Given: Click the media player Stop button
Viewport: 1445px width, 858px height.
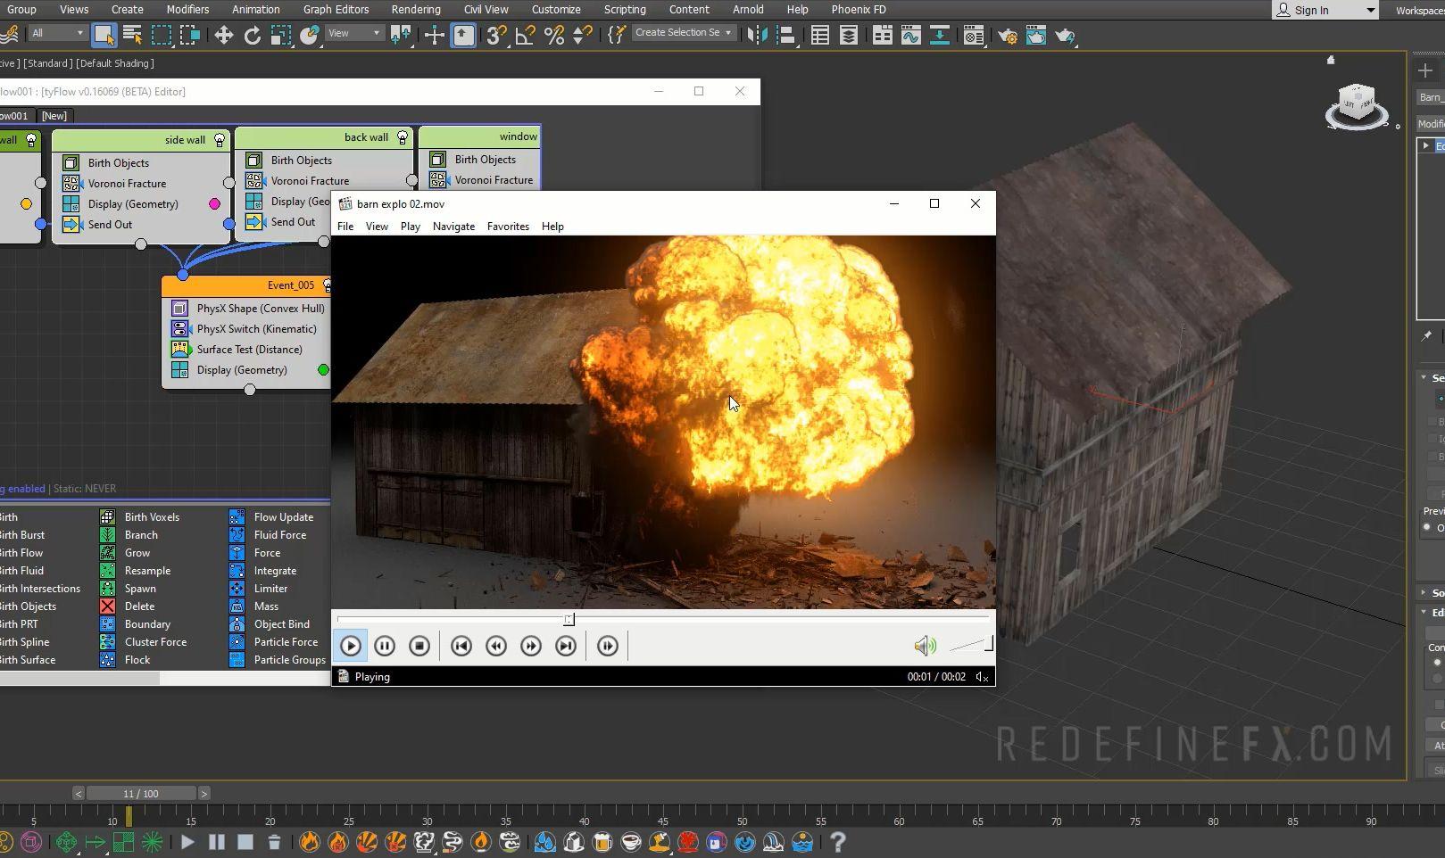Looking at the screenshot, I should pos(419,646).
